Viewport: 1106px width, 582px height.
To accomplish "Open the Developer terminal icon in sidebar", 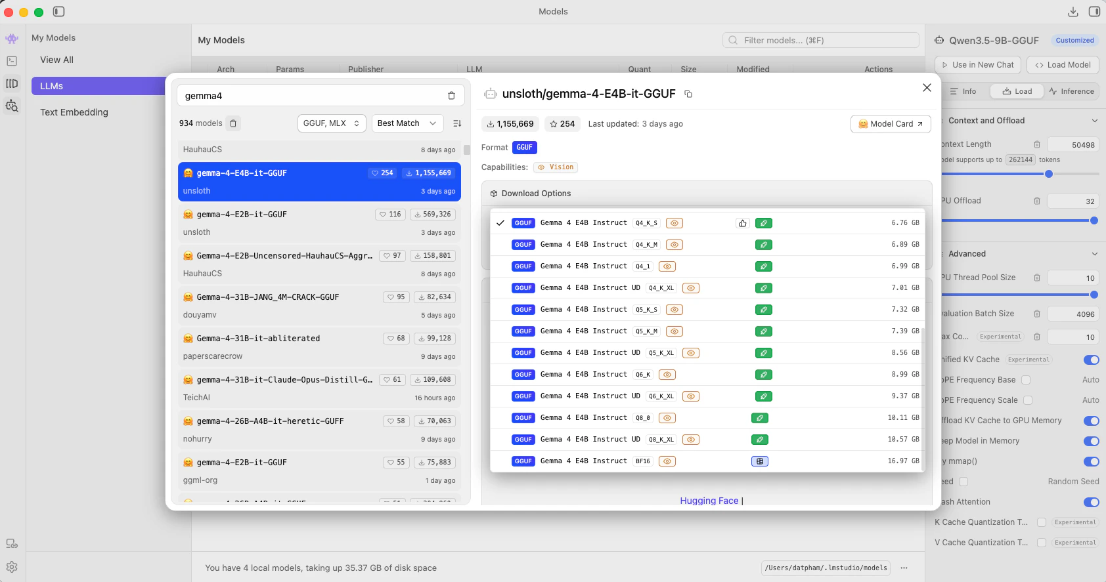I will [12, 61].
